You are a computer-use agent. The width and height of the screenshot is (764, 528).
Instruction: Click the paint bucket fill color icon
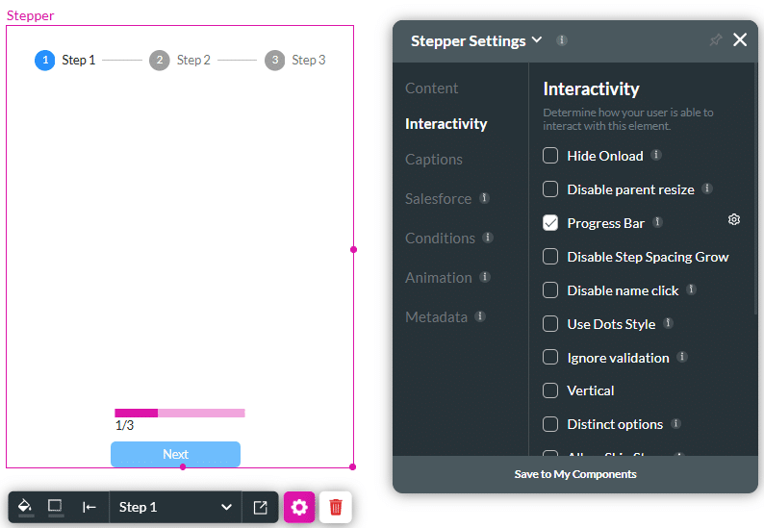pos(26,506)
